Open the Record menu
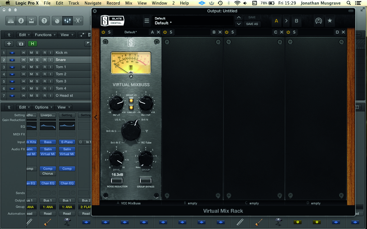The image size is (367, 229). click(x=113, y=3)
